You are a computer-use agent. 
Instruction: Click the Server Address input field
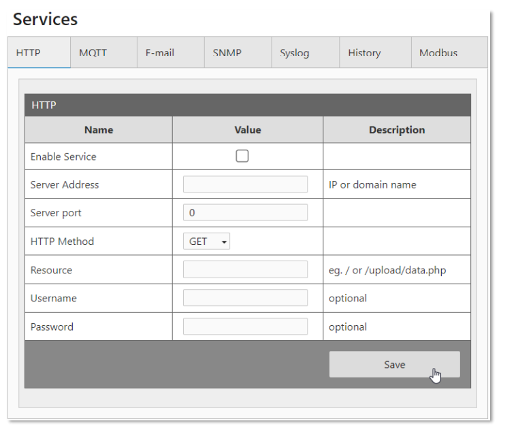(245, 184)
